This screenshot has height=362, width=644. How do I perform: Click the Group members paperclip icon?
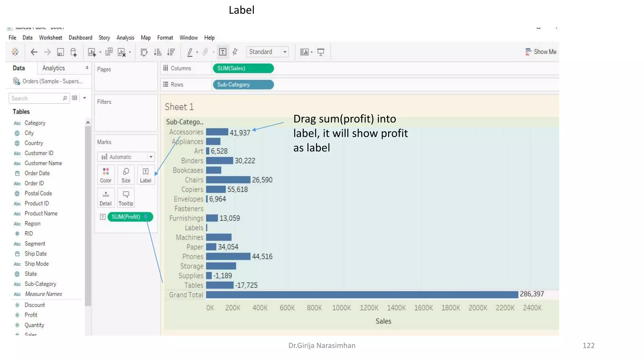click(205, 52)
